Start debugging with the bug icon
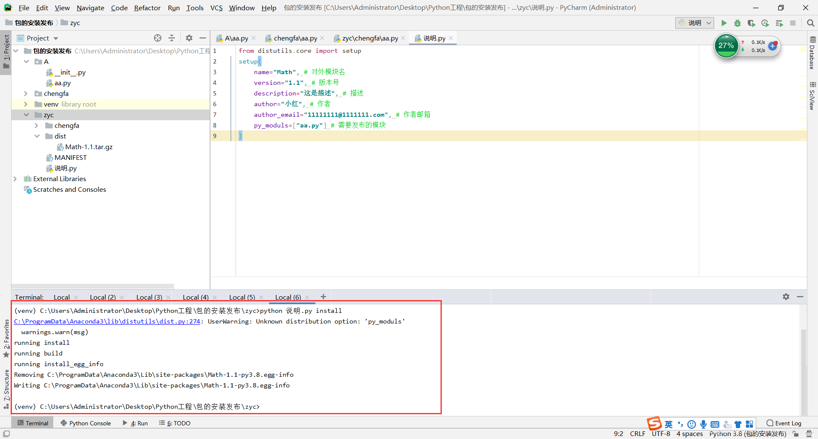The width and height of the screenshot is (818, 439). (x=737, y=23)
